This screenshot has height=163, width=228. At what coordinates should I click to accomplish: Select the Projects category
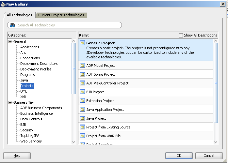point(27,86)
